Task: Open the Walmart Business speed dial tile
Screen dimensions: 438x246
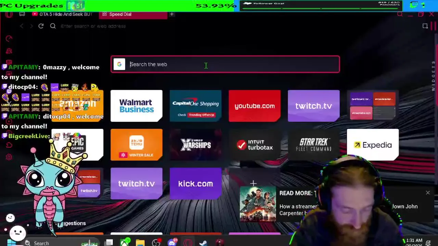Action: tap(137, 106)
